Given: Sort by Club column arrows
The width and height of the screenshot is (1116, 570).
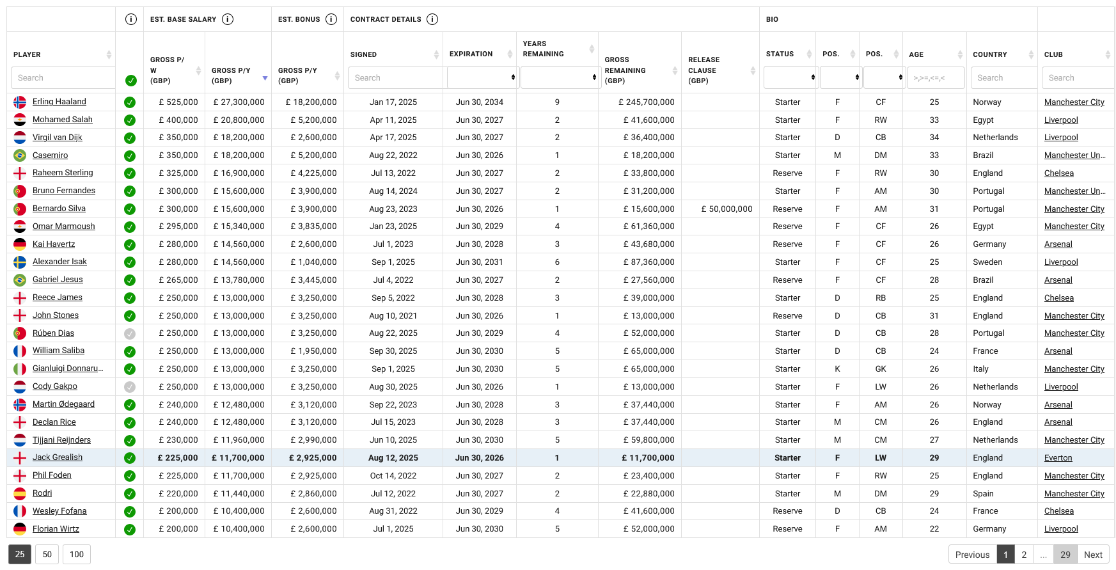Looking at the screenshot, I should 1108,54.
